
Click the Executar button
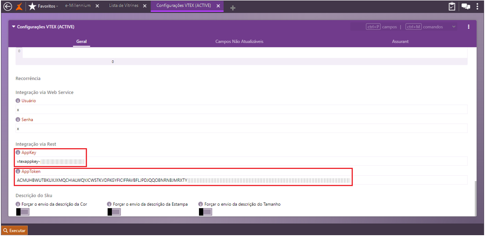[x=15, y=231]
